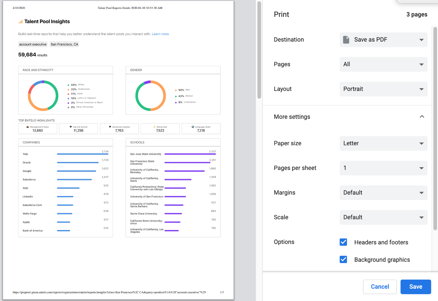Click the Talent Pool Insights bar chart icon
This screenshot has width=438, height=301.
[x=20, y=22]
